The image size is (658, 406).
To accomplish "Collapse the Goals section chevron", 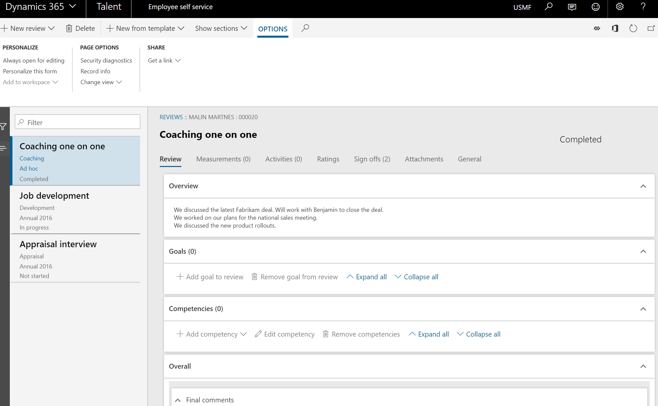I will (x=643, y=251).
